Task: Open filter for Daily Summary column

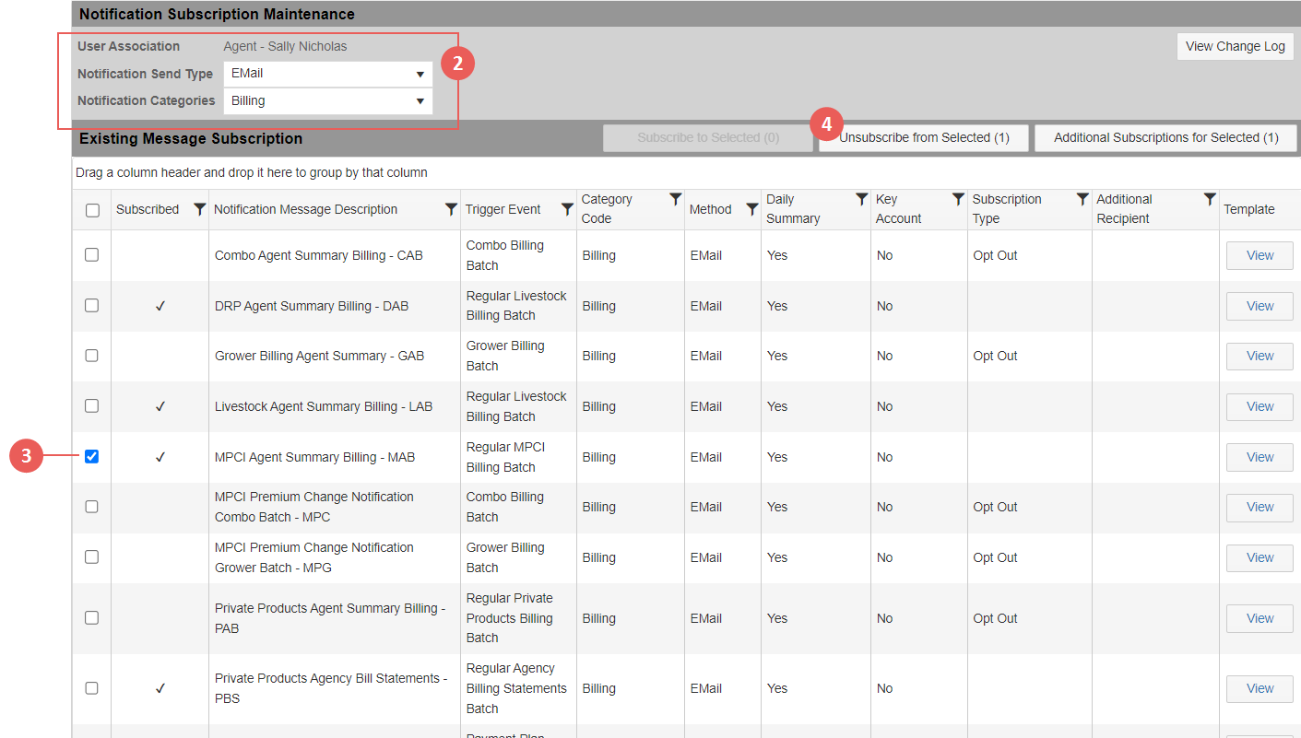Action: [861, 199]
